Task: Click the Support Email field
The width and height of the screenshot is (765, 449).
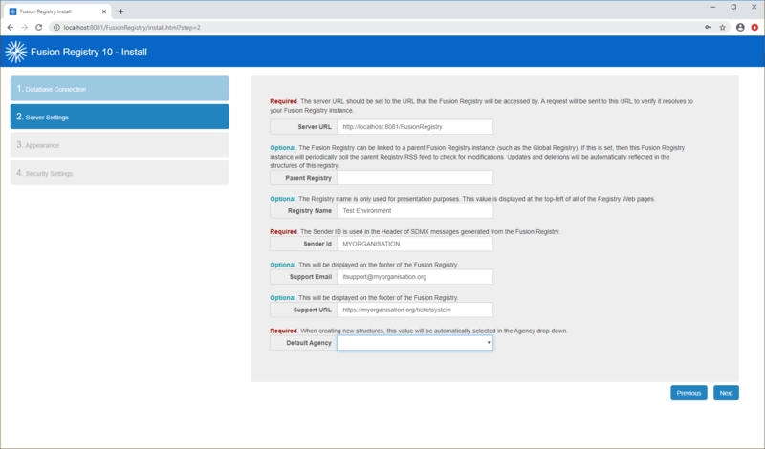Action: (415, 277)
